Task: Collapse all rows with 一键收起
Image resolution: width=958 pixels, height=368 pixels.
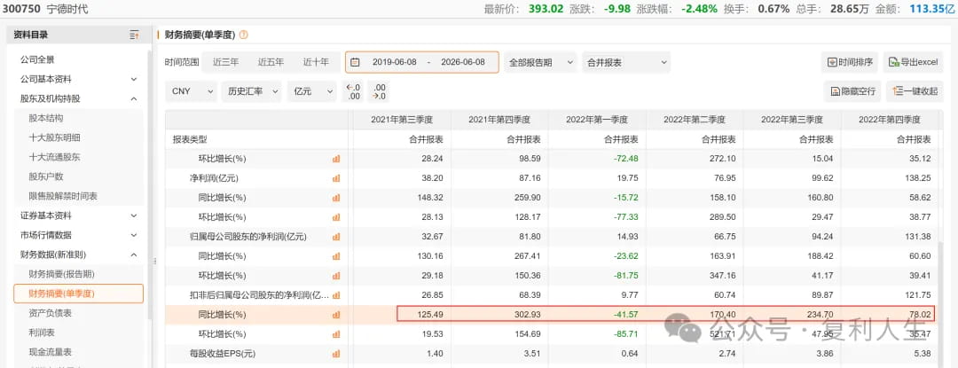Action: pos(915,91)
